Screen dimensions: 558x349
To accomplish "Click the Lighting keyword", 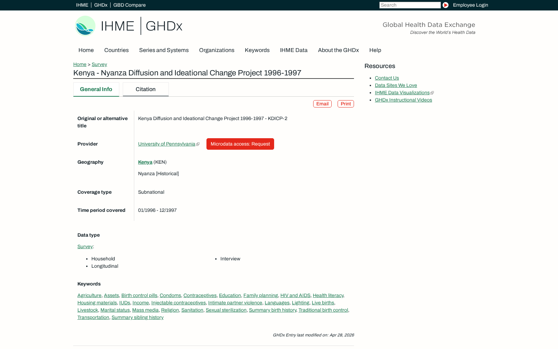I will 301,303.
